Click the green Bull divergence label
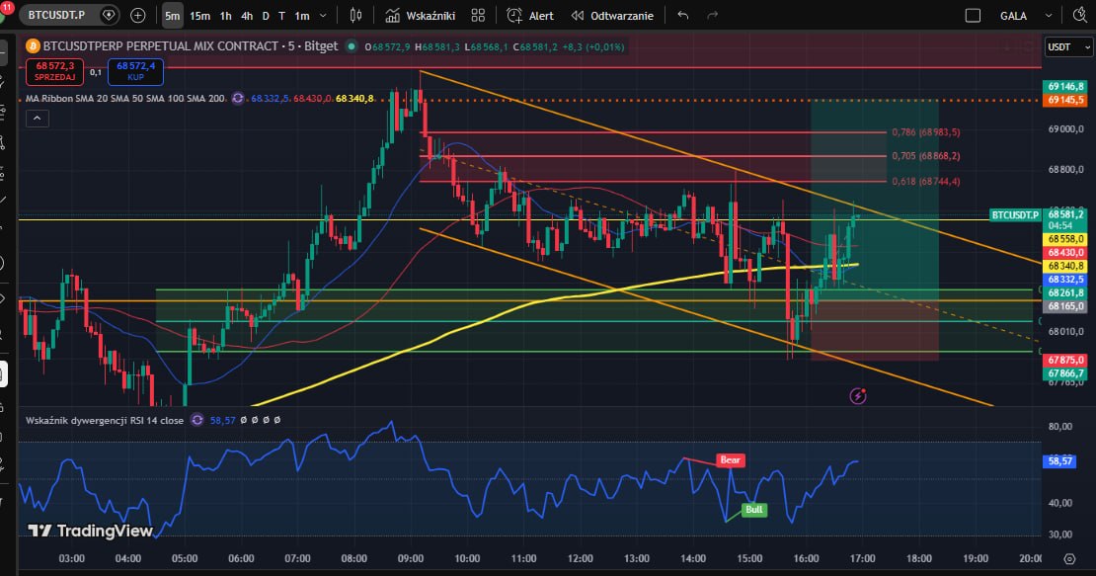 (x=753, y=510)
